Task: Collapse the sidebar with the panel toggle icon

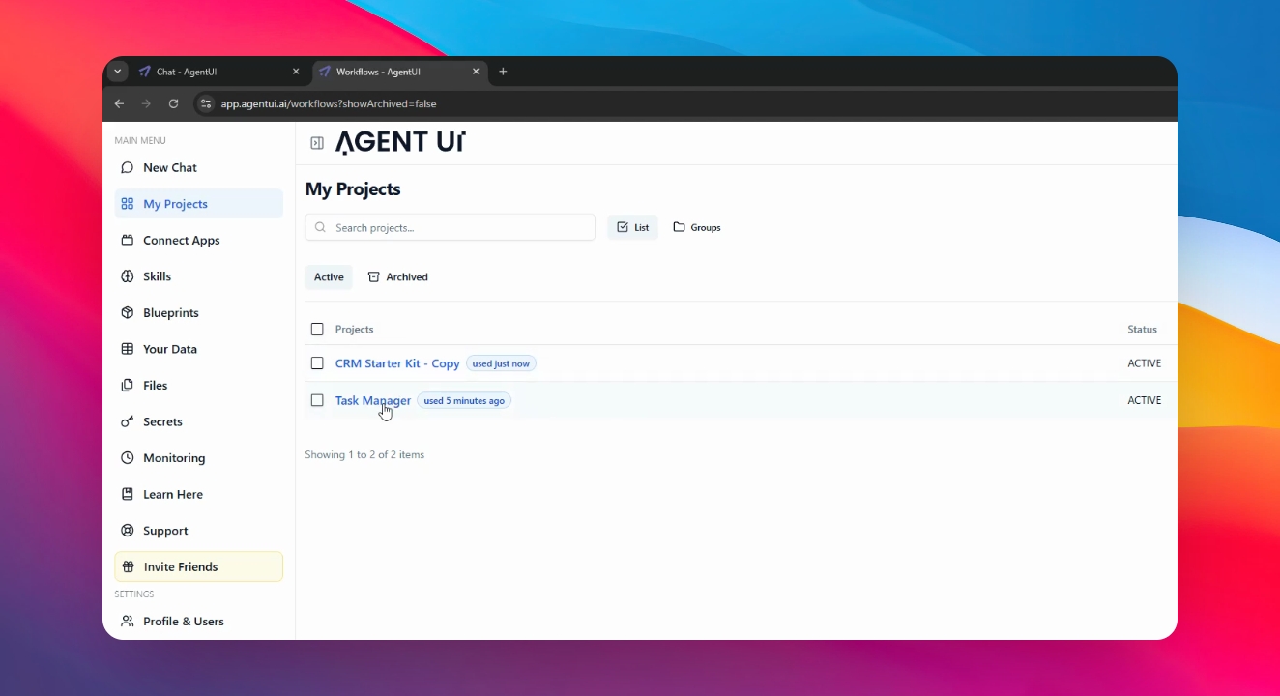Action: [x=316, y=143]
